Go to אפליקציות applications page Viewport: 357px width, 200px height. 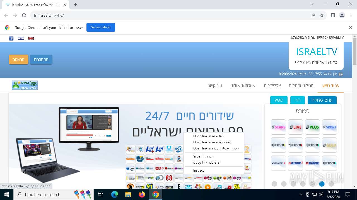click(x=272, y=86)
